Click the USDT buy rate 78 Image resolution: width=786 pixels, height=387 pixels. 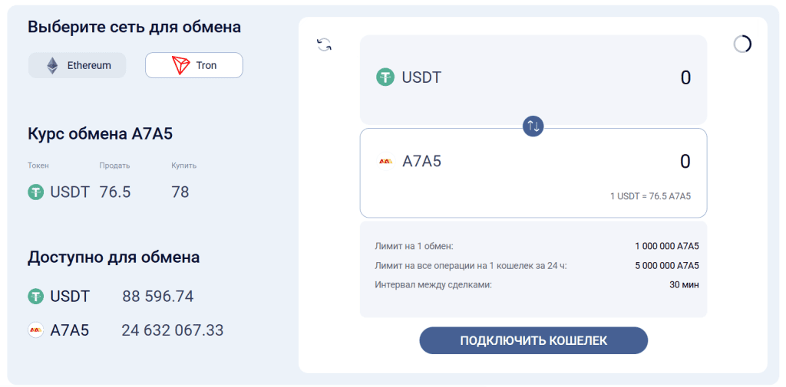[180, 192]
